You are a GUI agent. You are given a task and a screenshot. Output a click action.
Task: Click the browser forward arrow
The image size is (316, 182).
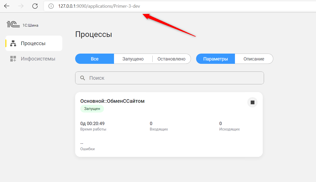[x=21, y=6]
